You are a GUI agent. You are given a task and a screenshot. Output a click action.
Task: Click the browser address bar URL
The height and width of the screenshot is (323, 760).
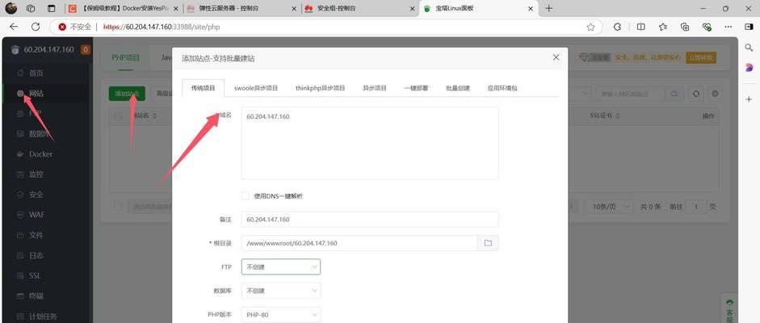coord(162,27)
